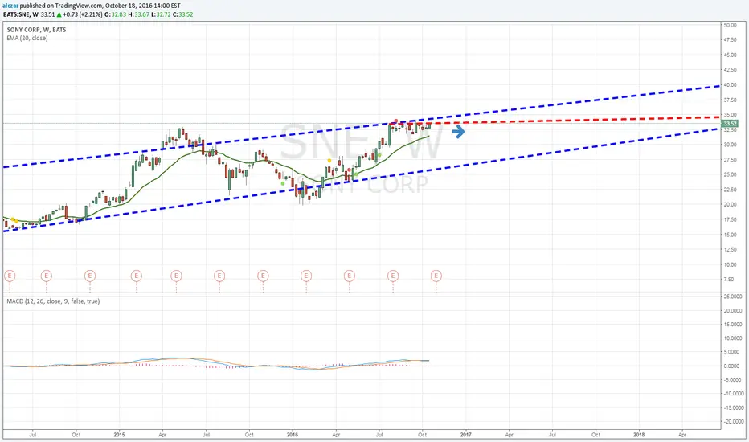Click the upcoming earnings E marker after Oct 2016
Viewport: 749px width, 442px height.
(436, 276)
